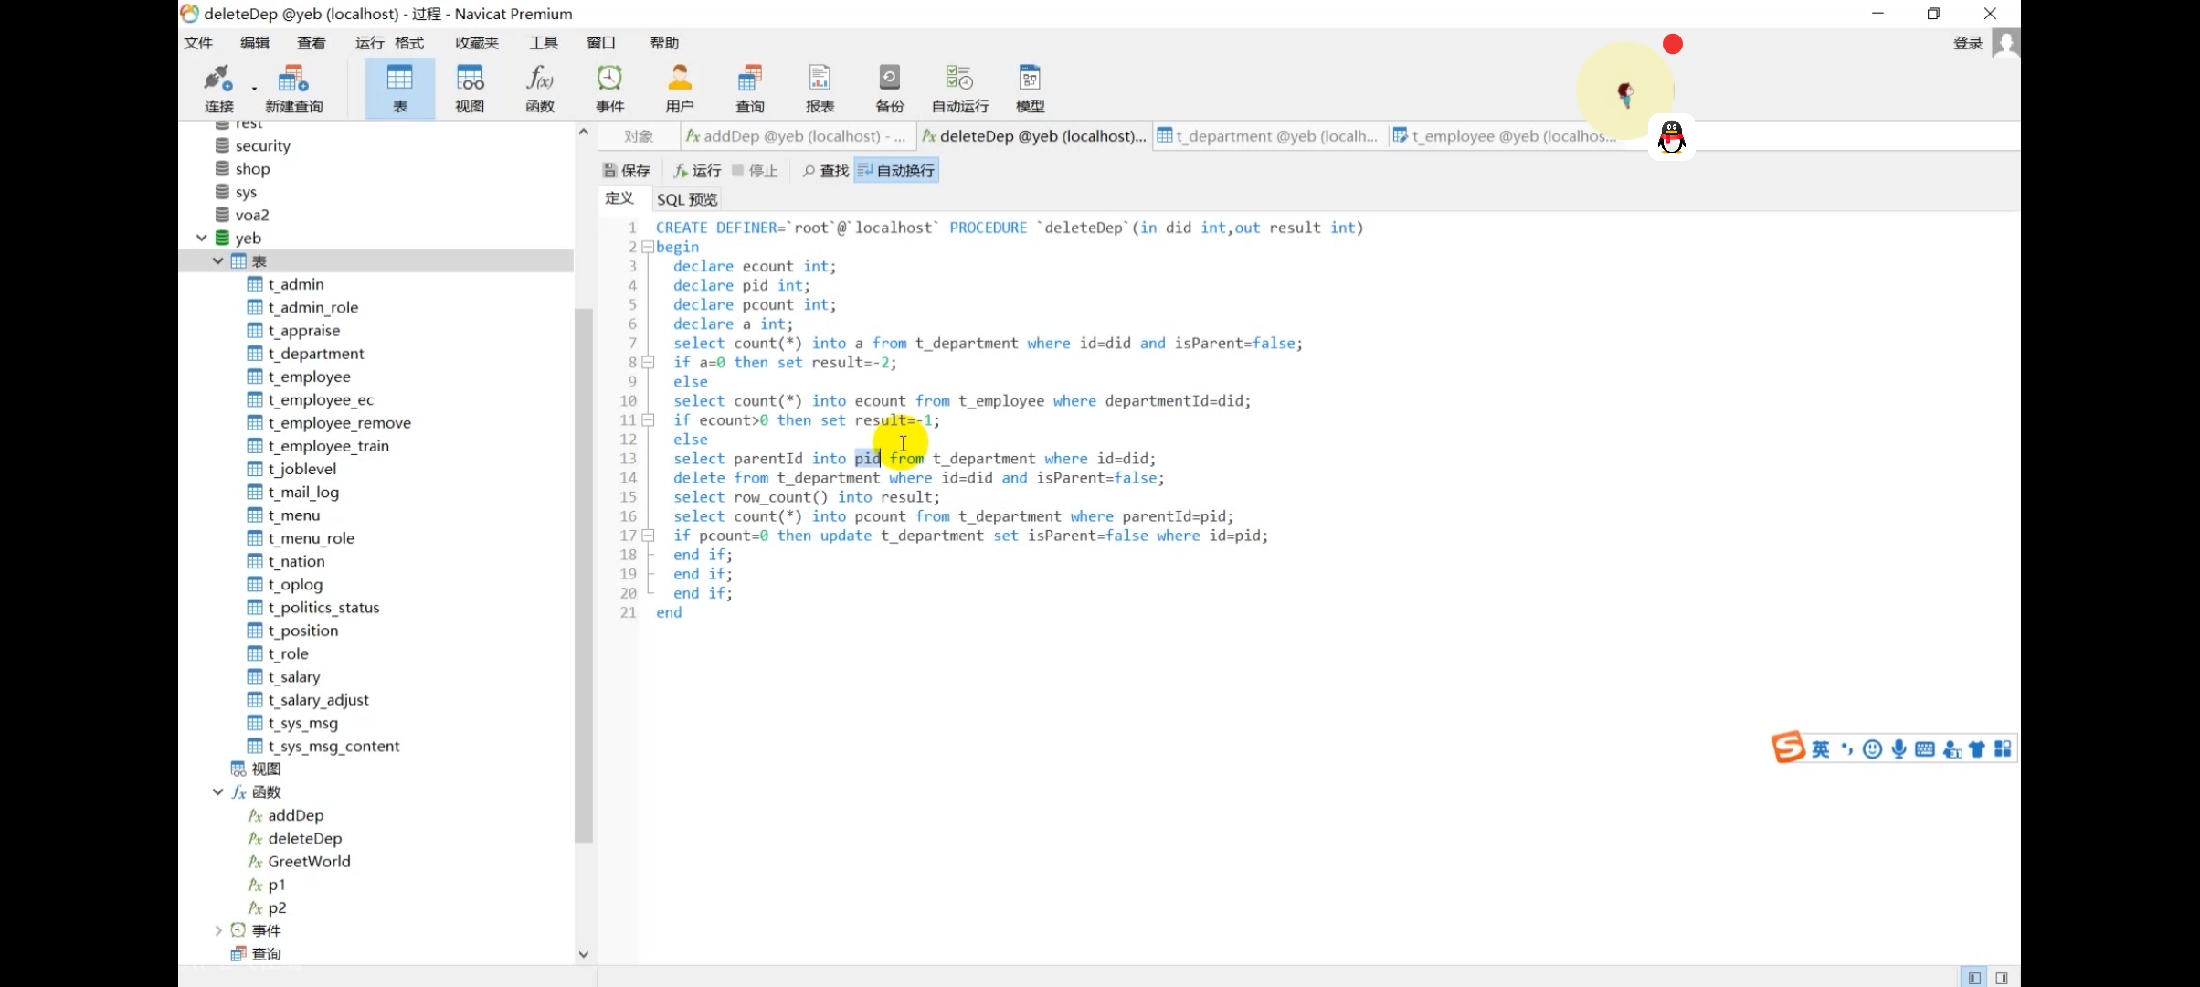The image size is (2200, 987).
Task: Switch to the t_department @yeb tab
Action: (x=1268, y=136)
